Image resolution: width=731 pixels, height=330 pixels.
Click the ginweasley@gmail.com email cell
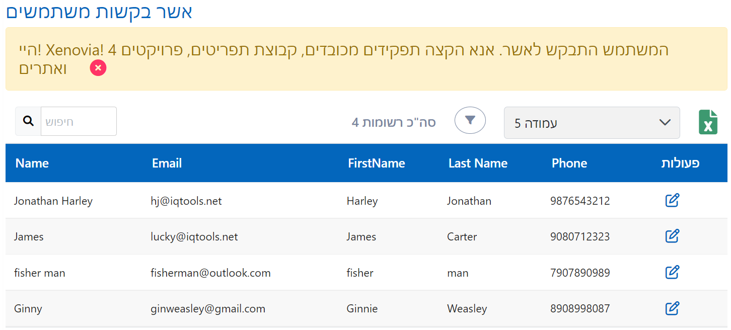click(x=208, y=309)
